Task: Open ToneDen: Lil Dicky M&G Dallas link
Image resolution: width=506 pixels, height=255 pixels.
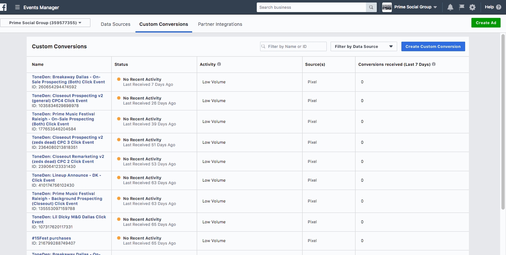Action: pyautogui.click(x=69, y=220)
